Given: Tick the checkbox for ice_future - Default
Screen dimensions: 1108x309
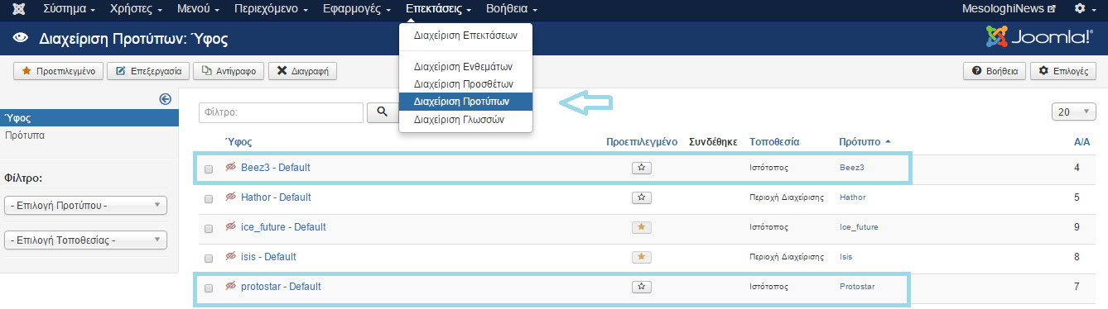Looking at the screenshot, I should tap(209, 228).
